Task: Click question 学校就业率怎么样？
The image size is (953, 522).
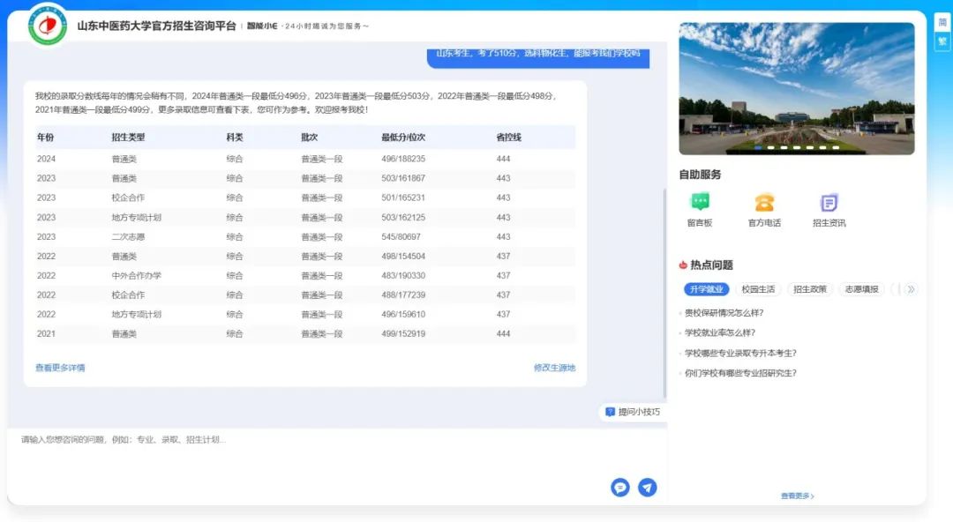Action: click(x=720, y=332)
